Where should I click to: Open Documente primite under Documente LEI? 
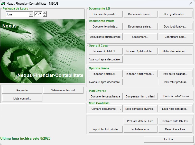tap(105, 14)
